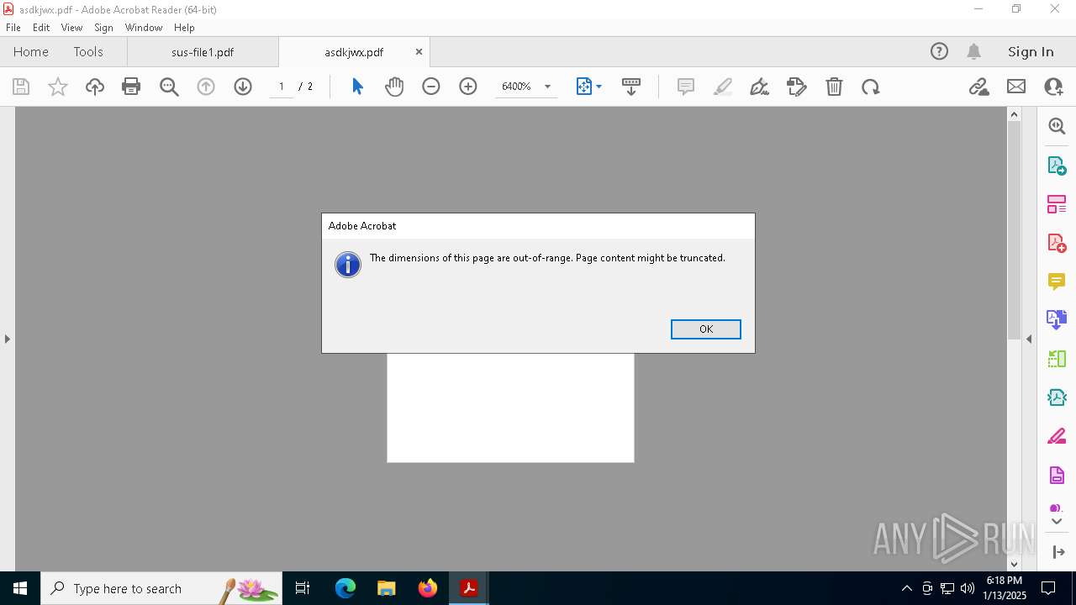The height and width of the screenshot is (605, 1076).
Task: Rotate the page clockwise
Action: [x=871, y=87]
